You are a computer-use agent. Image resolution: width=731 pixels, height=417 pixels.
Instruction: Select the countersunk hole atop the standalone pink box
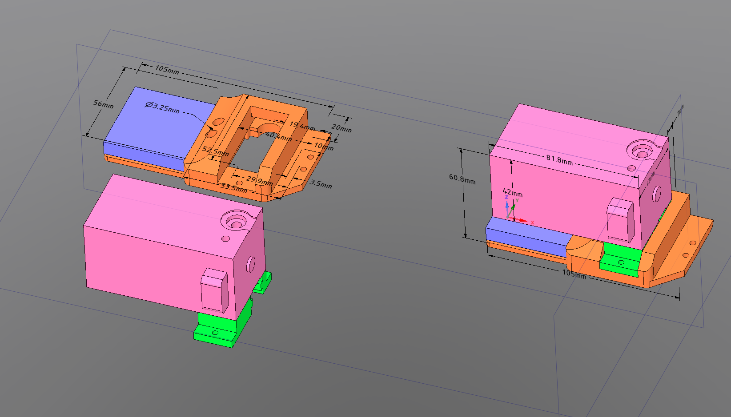[x=237, y=221]
